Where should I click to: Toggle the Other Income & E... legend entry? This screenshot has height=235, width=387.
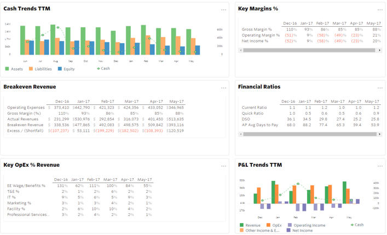pos(259,230)
